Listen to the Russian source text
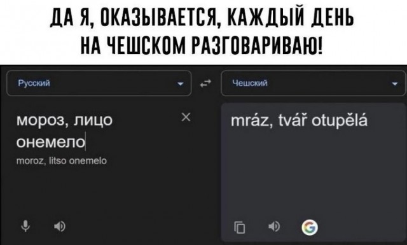 (x=60, y=227)
